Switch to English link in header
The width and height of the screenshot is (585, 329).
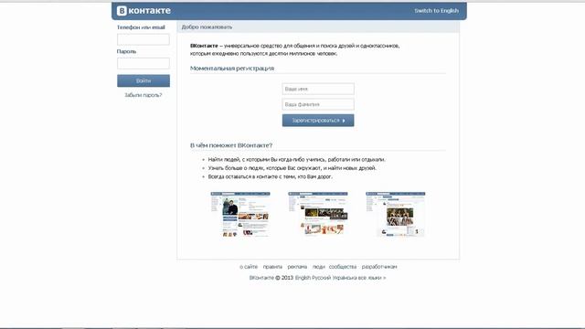pos(437,11)
